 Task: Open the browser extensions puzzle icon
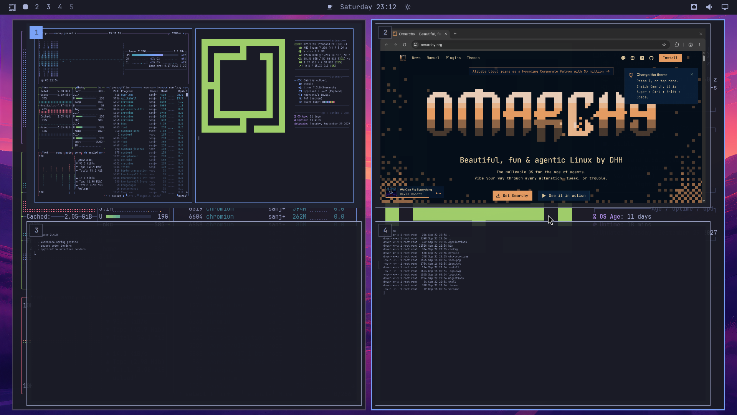pyautogui.click(x=677, y=45)
